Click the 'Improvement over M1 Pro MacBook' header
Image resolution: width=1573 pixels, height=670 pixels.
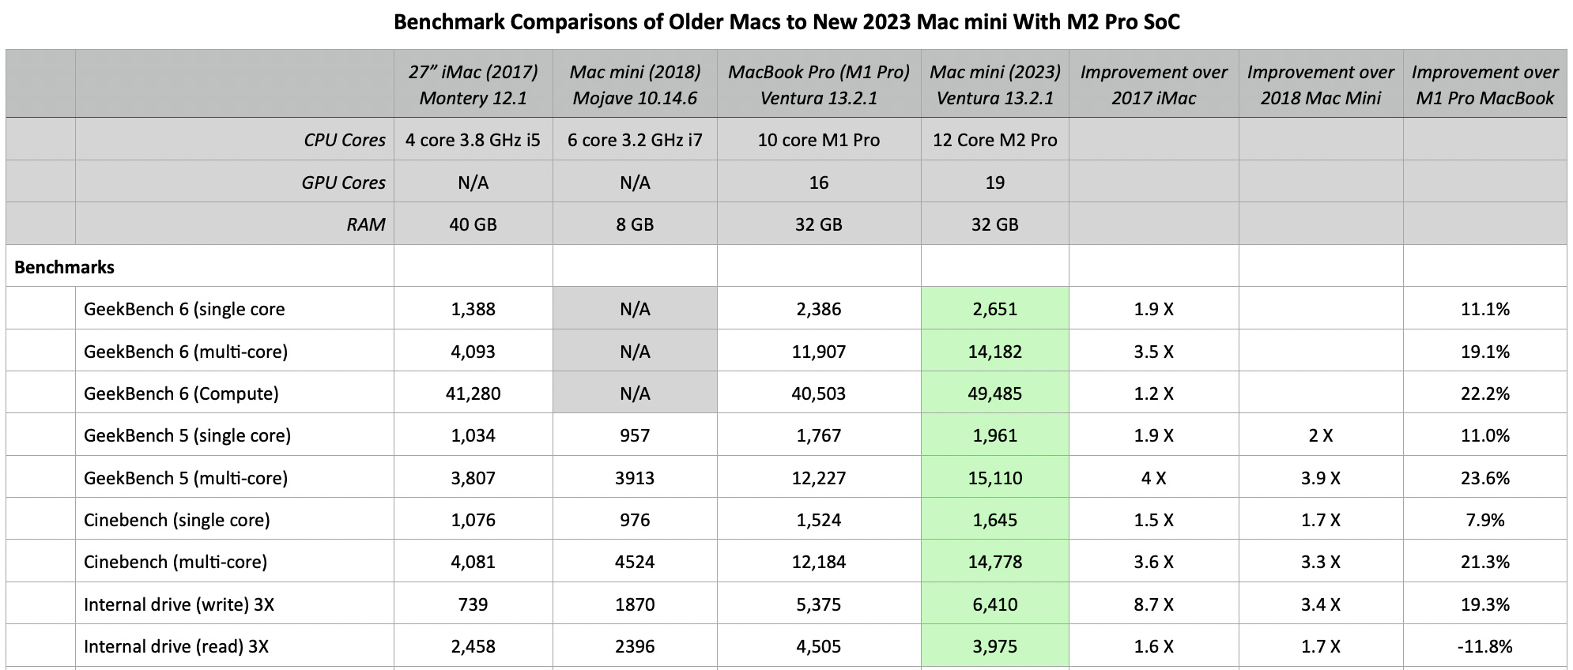point(1485,85)
